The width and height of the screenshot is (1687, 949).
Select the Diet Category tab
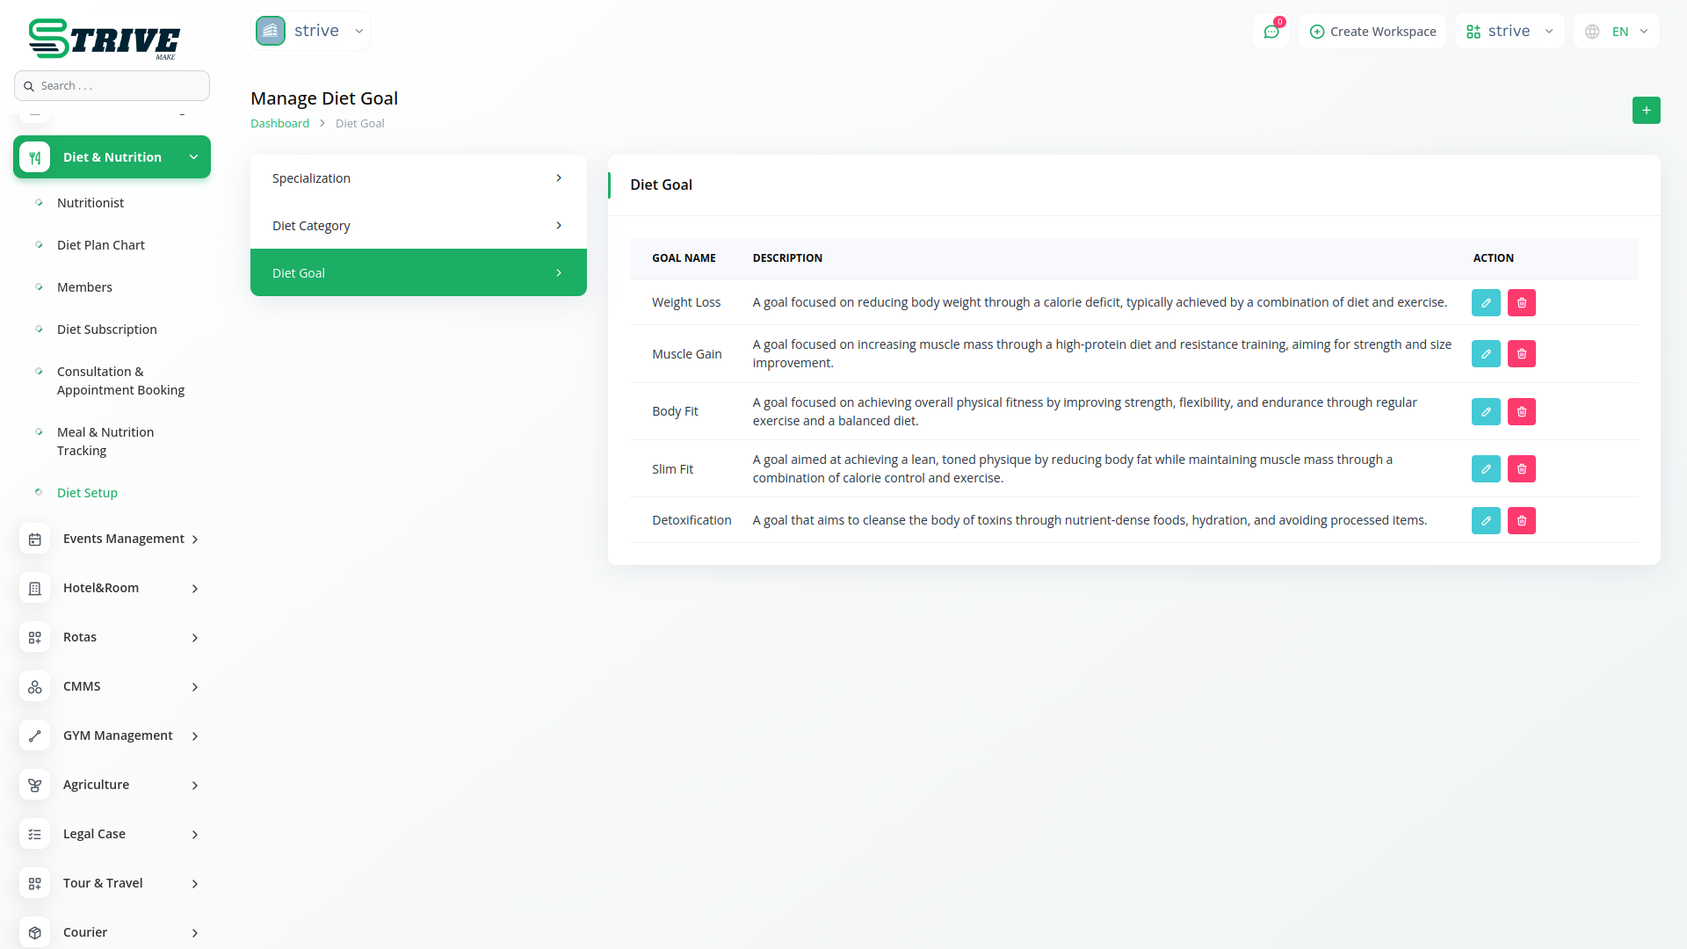[x=418, y=226]
